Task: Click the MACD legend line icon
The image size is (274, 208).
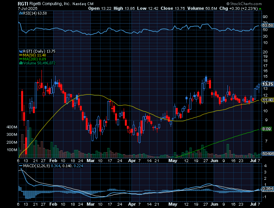Action: click(x=21, y=166)
